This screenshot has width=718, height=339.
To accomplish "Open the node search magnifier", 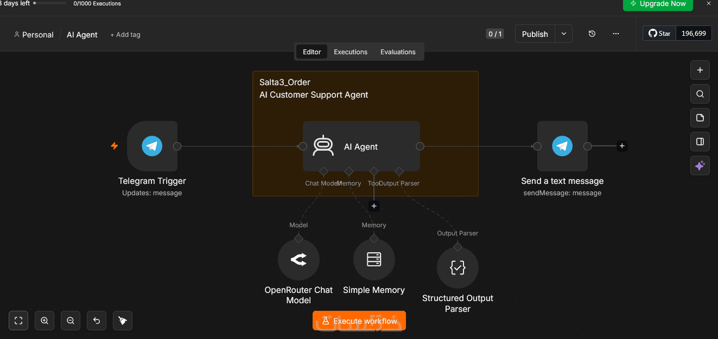I will click(x=700, y=94).
